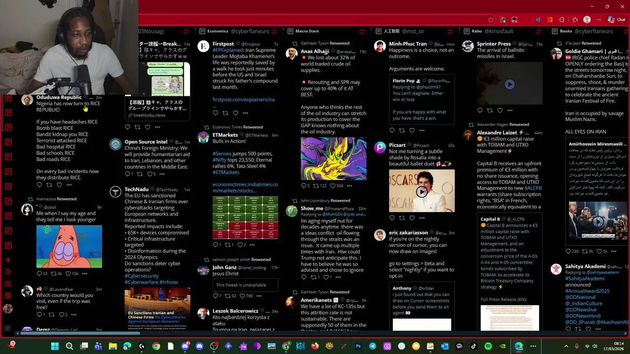
Task: Like the Oduduwa Republic RICE tweet
Action: coord(59,185)
